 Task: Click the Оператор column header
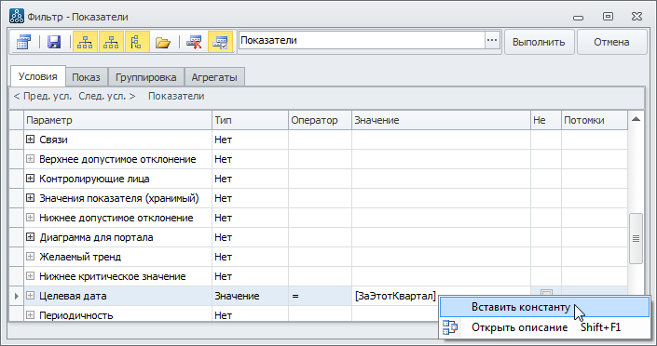point(320,120)
